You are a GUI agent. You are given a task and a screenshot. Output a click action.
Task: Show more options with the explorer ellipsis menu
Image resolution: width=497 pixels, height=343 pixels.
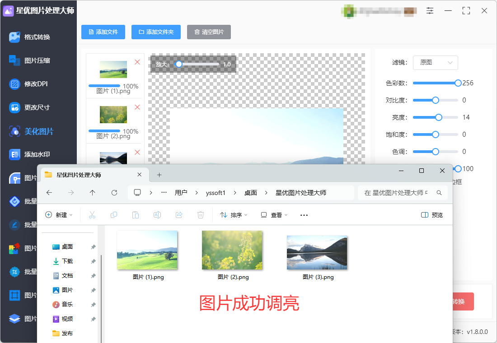304,215
